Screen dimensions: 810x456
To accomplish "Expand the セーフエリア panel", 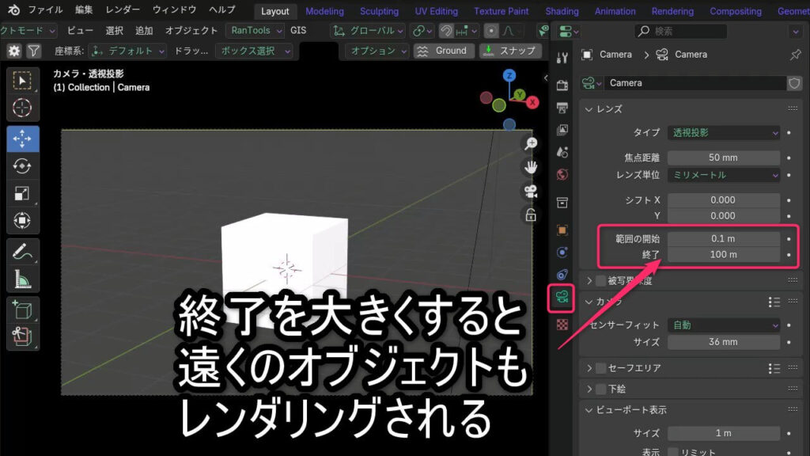I will click(x=589, y=368).
